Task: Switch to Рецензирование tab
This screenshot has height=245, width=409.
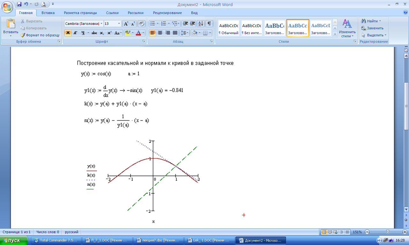Action: pyautogui.click(x=167, y=13)
